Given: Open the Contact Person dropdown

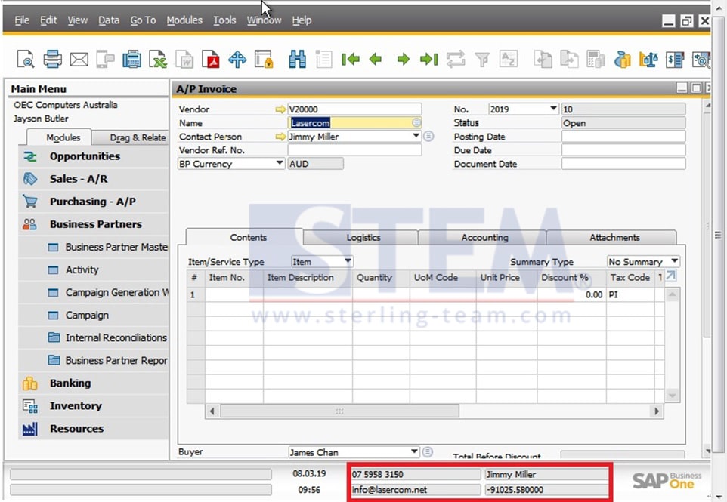Looking at the screenshot, I should click(x=416, y=136).
